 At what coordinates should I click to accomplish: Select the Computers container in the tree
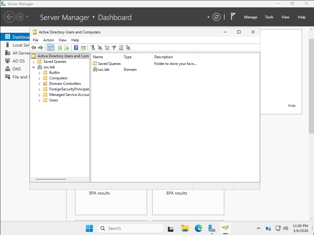58,78
